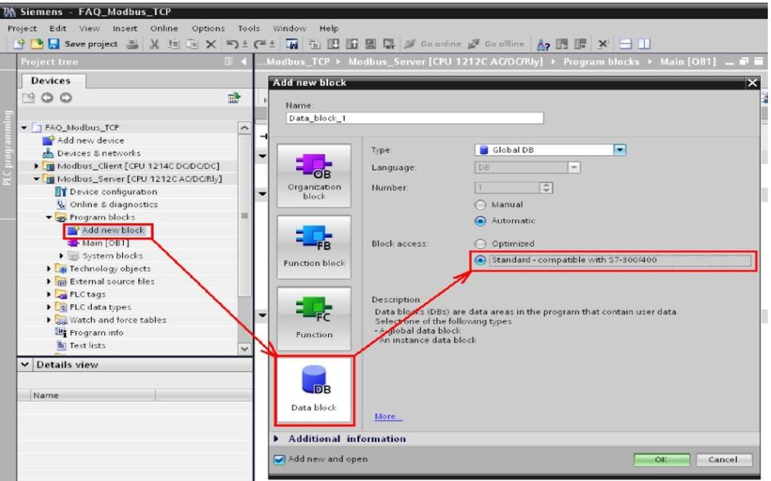The height and width of the screenshot is (481, 771).
Task: Click the cross-reference X toolbar icon
Action: click(x=603, y=44)
